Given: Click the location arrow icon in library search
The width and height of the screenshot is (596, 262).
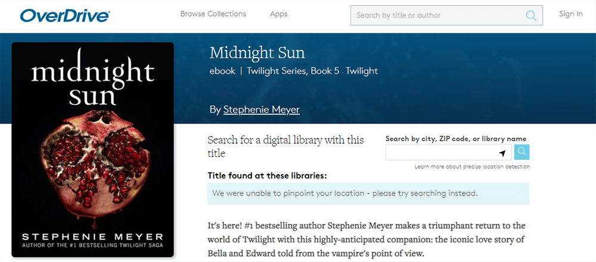Looking at the screenshot, I should click(x=502, y=153).
